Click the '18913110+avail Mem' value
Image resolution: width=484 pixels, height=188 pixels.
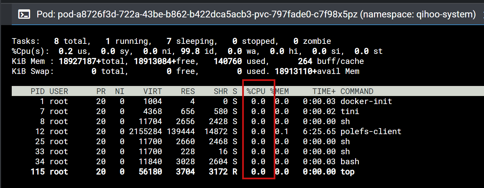[317, 71]
